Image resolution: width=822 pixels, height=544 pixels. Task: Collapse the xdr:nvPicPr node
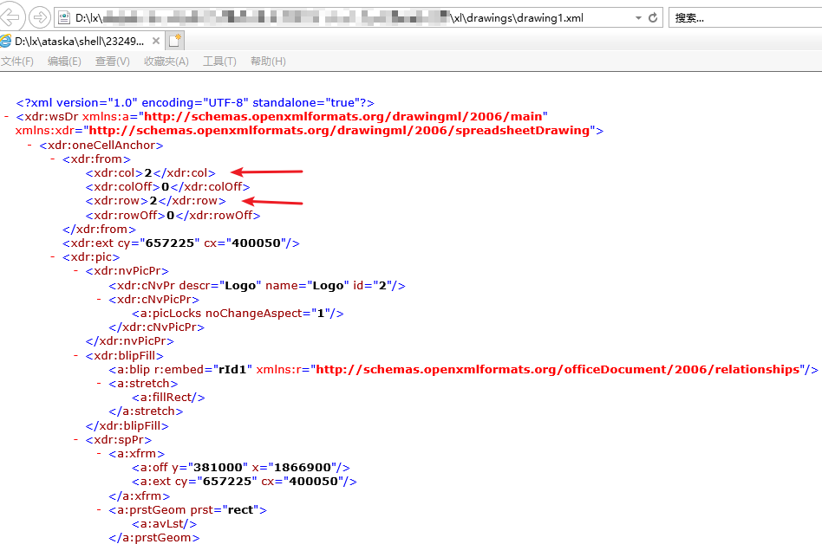(75, 270)
